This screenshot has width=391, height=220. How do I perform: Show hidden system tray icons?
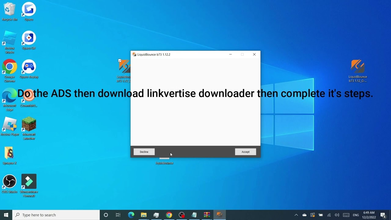296,215
